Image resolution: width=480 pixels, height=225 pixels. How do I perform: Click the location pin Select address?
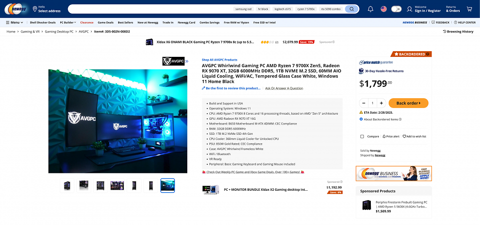click(47, 9)
